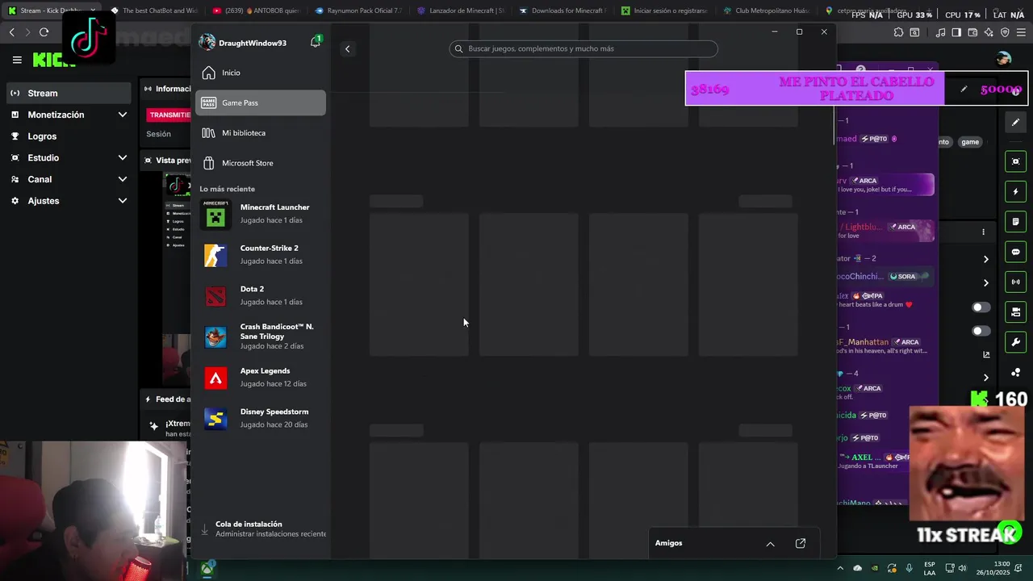Pop out the Amigos panel window
Image resolution: width=1033 pixels, height=581 pixels.
click(x=801, y=544)
